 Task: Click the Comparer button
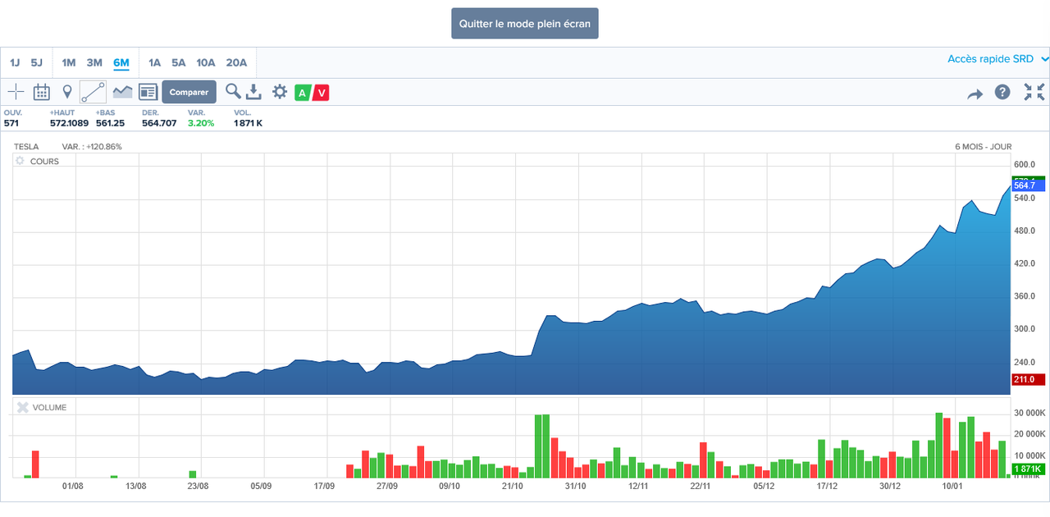(x=189, y=92)
